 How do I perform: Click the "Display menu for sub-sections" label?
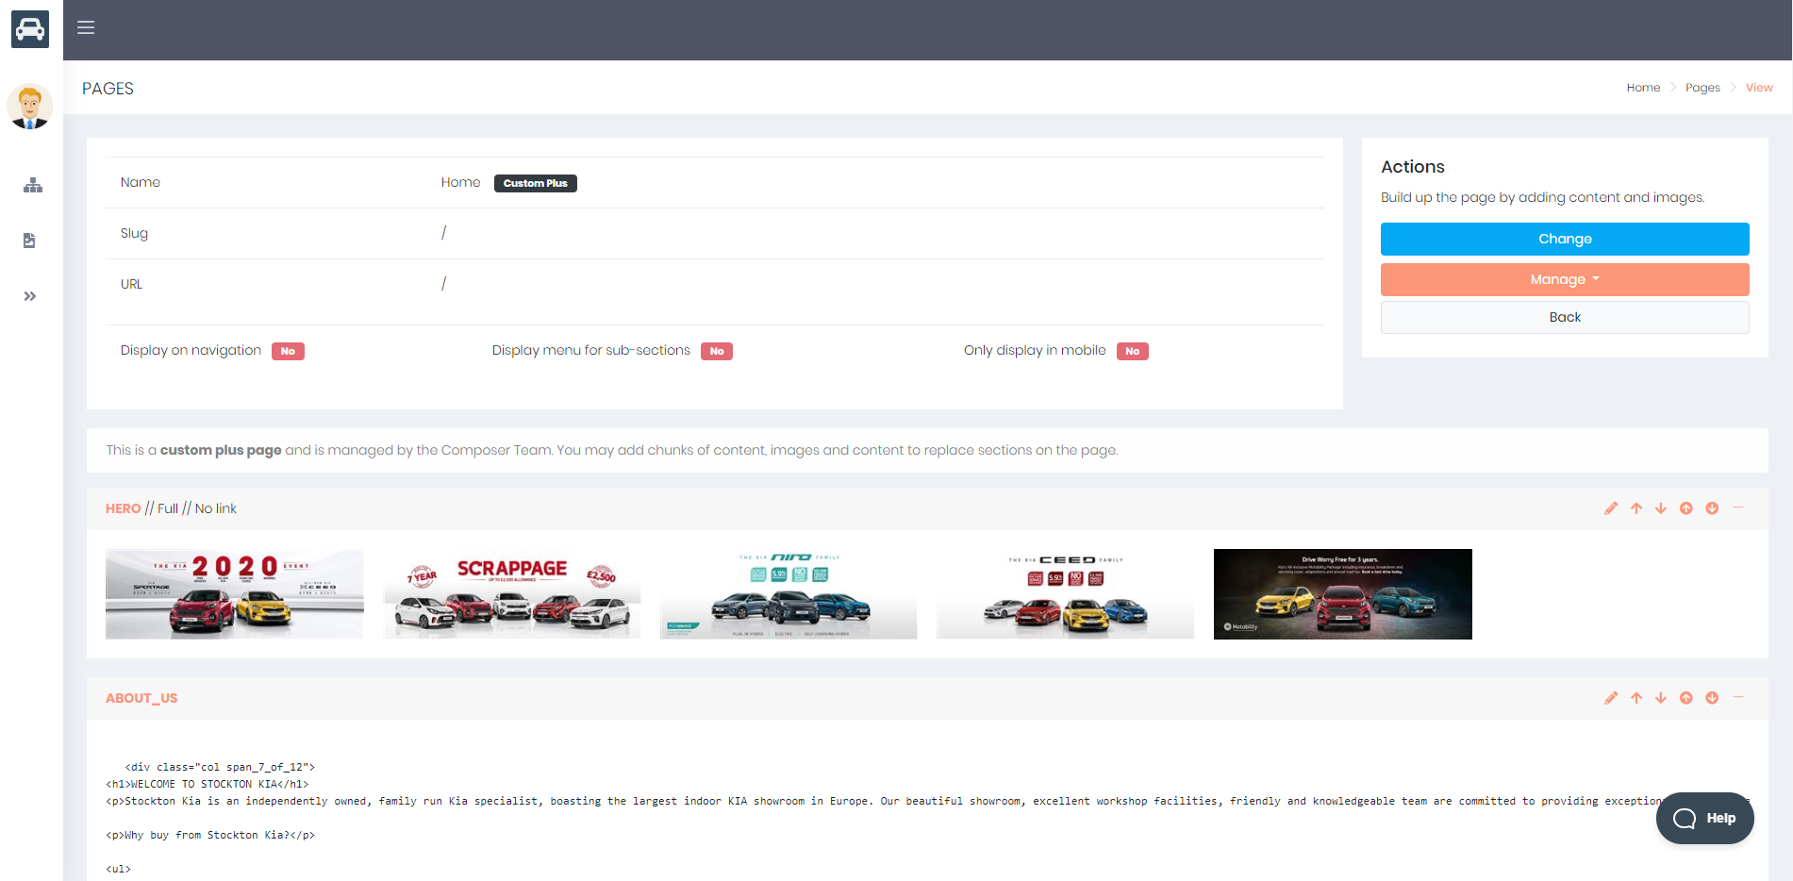(x=591, y=350)
